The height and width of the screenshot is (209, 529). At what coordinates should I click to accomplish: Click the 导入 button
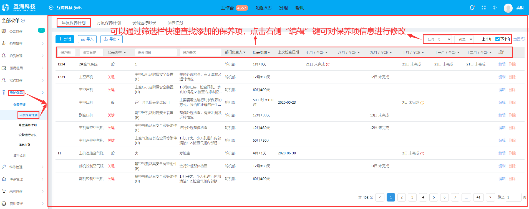[87, 39]
